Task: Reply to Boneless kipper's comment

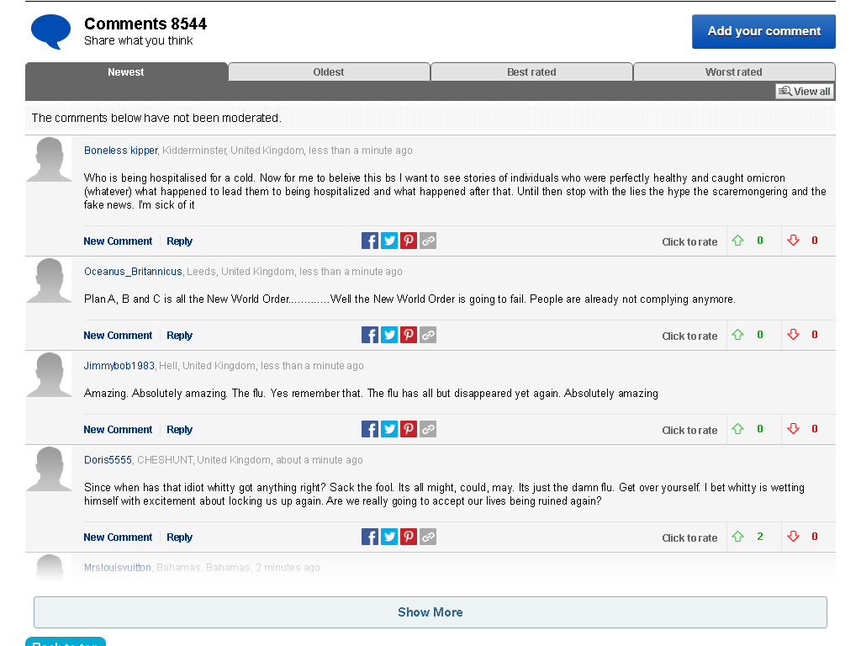Action: pos(180,241)
